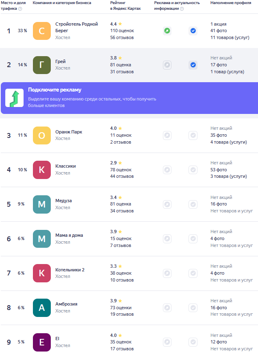
Task: Click the orange 'С' avatar of Стройотель Родной Берег
Action: click(x=42, y=31)
